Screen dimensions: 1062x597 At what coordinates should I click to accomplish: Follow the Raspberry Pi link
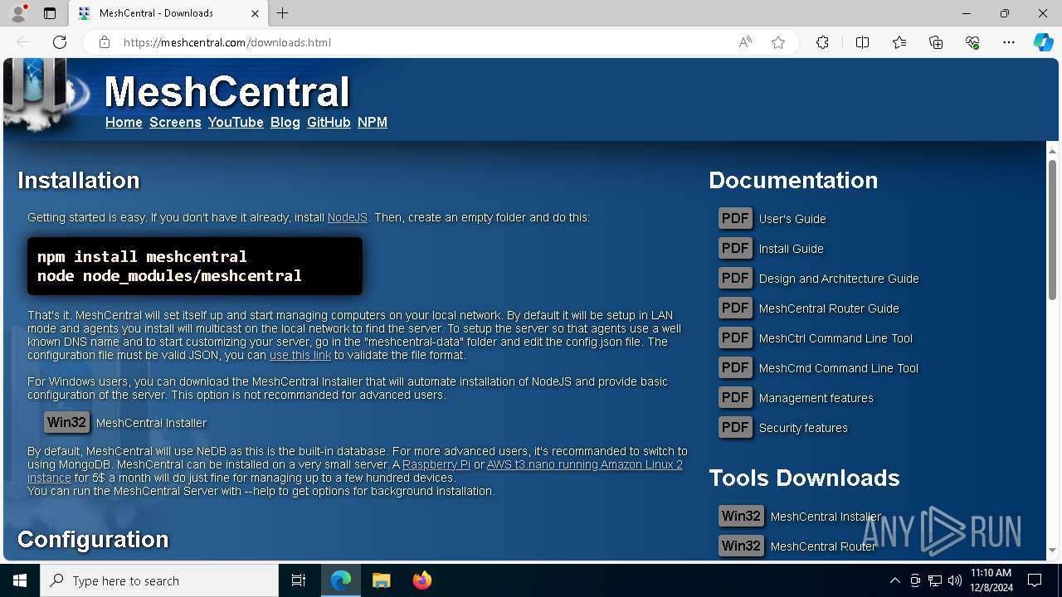(436, 464)
